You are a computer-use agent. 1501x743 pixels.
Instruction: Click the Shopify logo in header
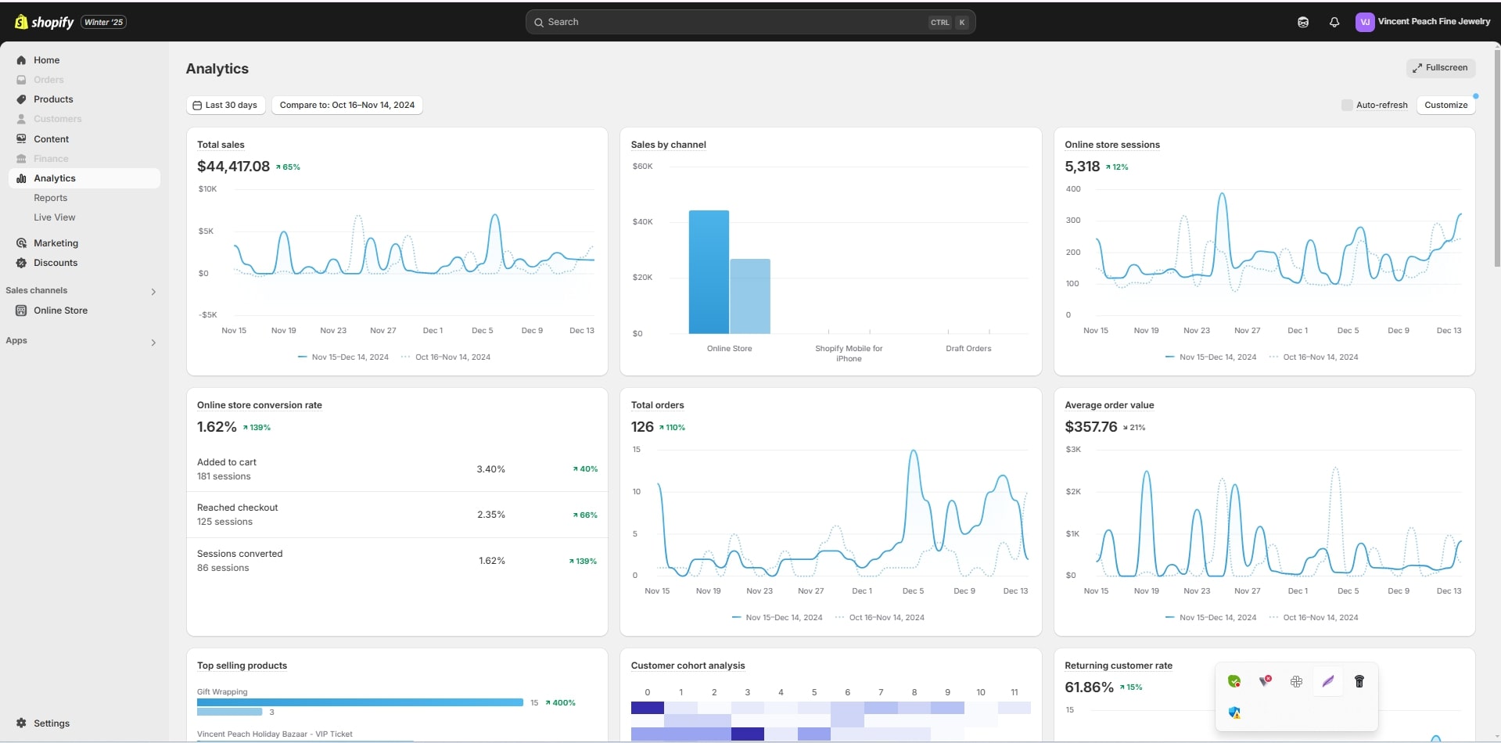pyautogui.click(x=44, y=22)
